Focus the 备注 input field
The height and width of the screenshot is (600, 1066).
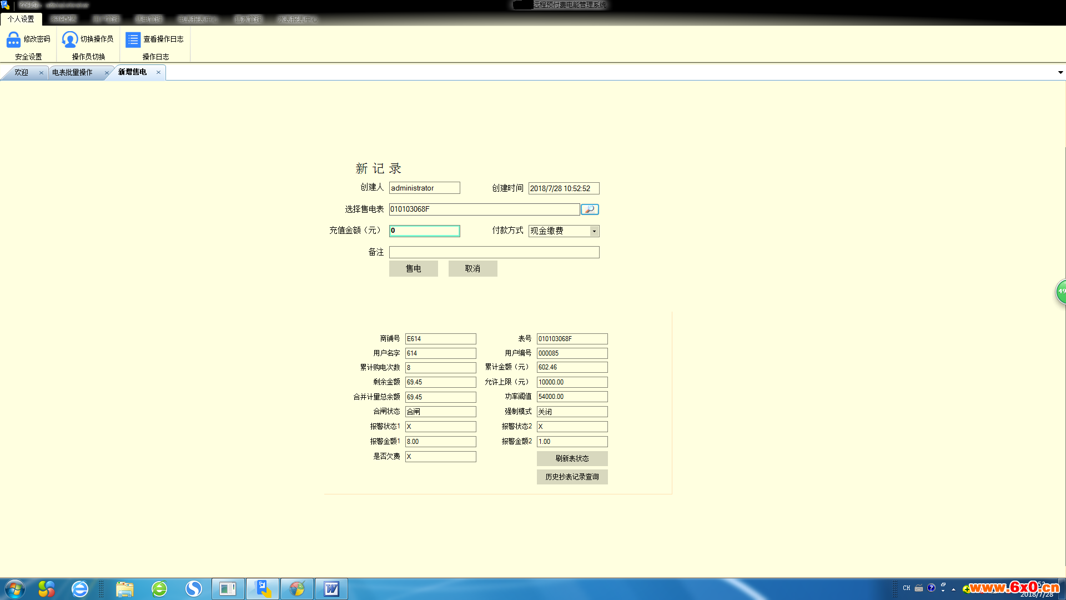click(x=494, y=252)
